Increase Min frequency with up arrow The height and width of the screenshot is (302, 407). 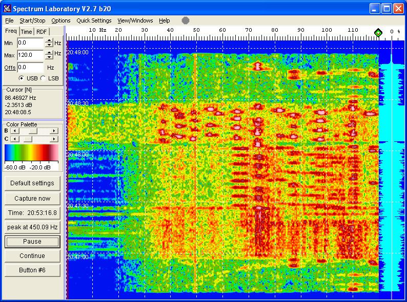(x=49, y=40)
